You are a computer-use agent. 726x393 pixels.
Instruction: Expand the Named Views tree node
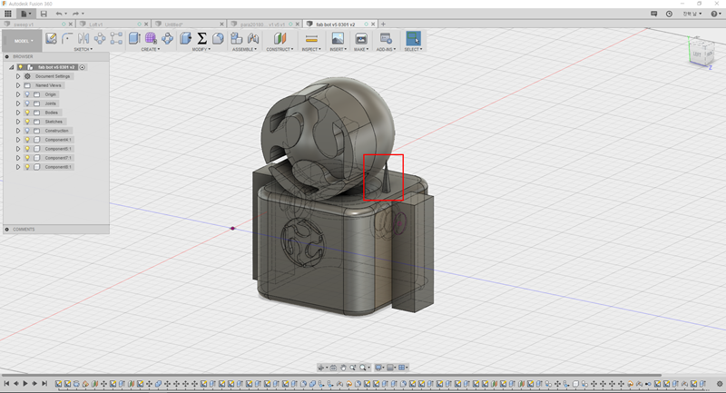pos(17,85)
